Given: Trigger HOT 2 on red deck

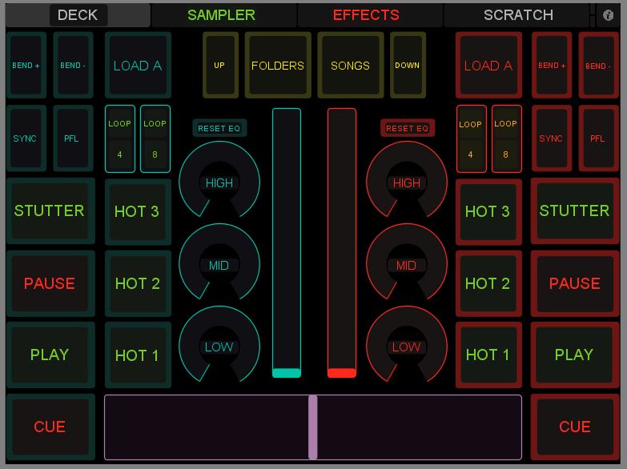Looking at the screenshot, I should 488,283.
